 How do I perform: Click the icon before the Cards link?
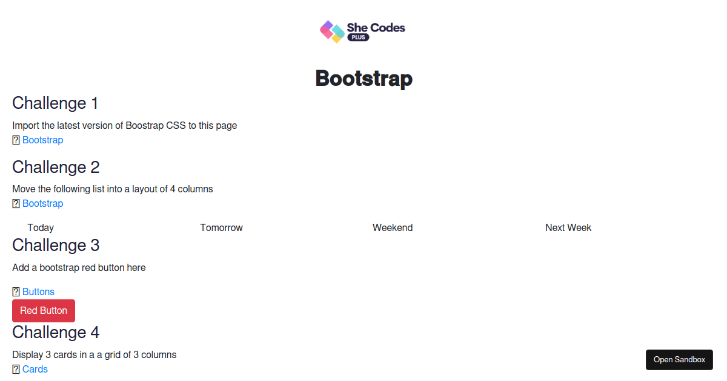(x=16, y=369)
